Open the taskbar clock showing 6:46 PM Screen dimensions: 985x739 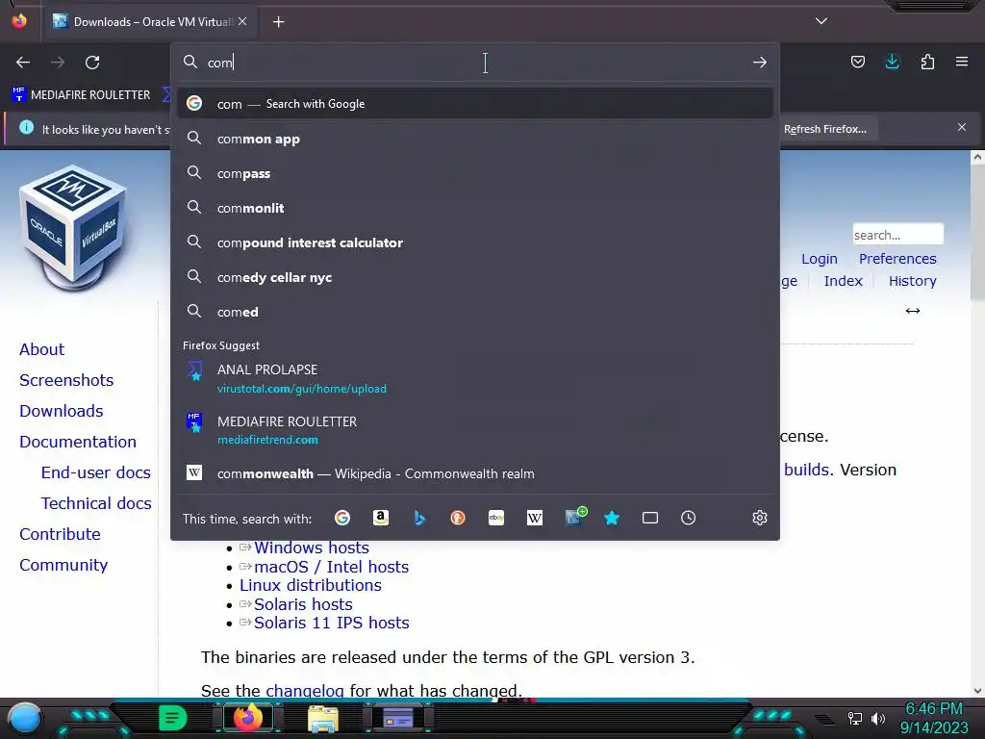coord(933,718)
